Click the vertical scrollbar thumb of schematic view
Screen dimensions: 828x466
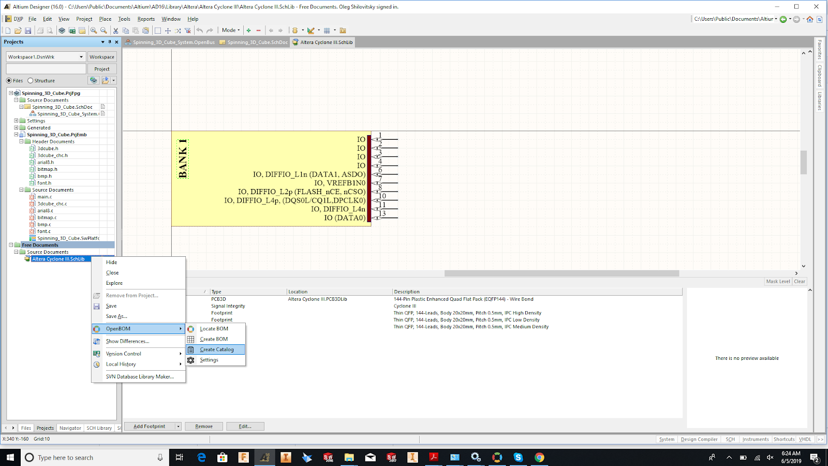(x=803, y=162)
